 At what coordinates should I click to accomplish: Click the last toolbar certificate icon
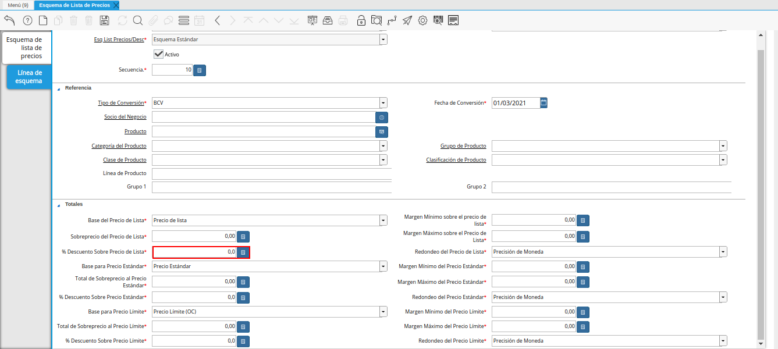(454, 20)
